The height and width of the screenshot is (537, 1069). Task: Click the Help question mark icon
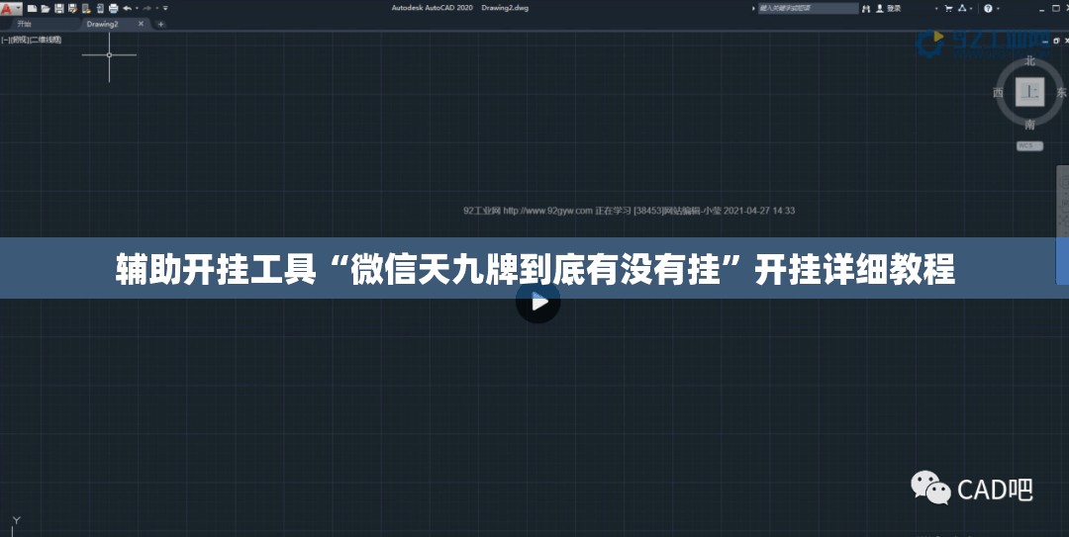pos(988,8)
